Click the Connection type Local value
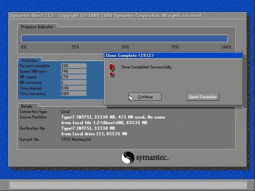 65,112
